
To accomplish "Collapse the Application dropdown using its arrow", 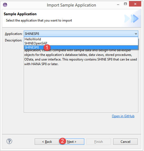I will coord(136,34).
